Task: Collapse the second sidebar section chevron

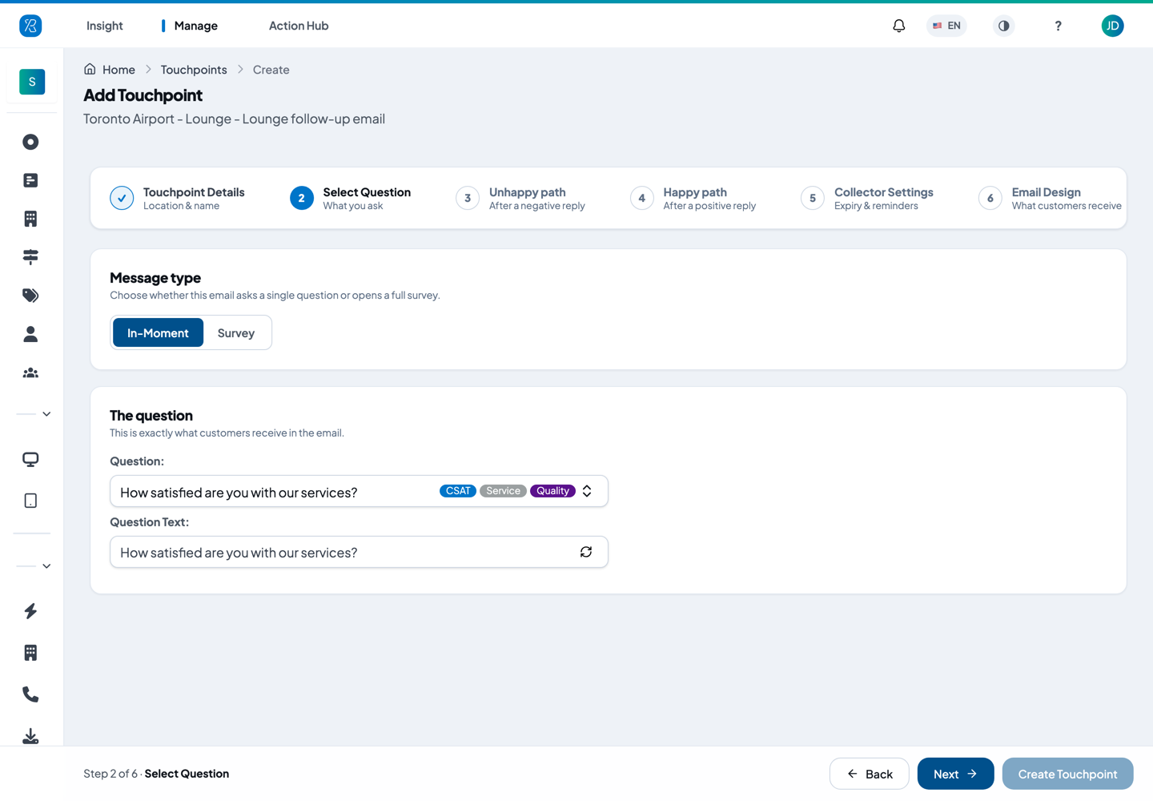Action: pos(46,566)
